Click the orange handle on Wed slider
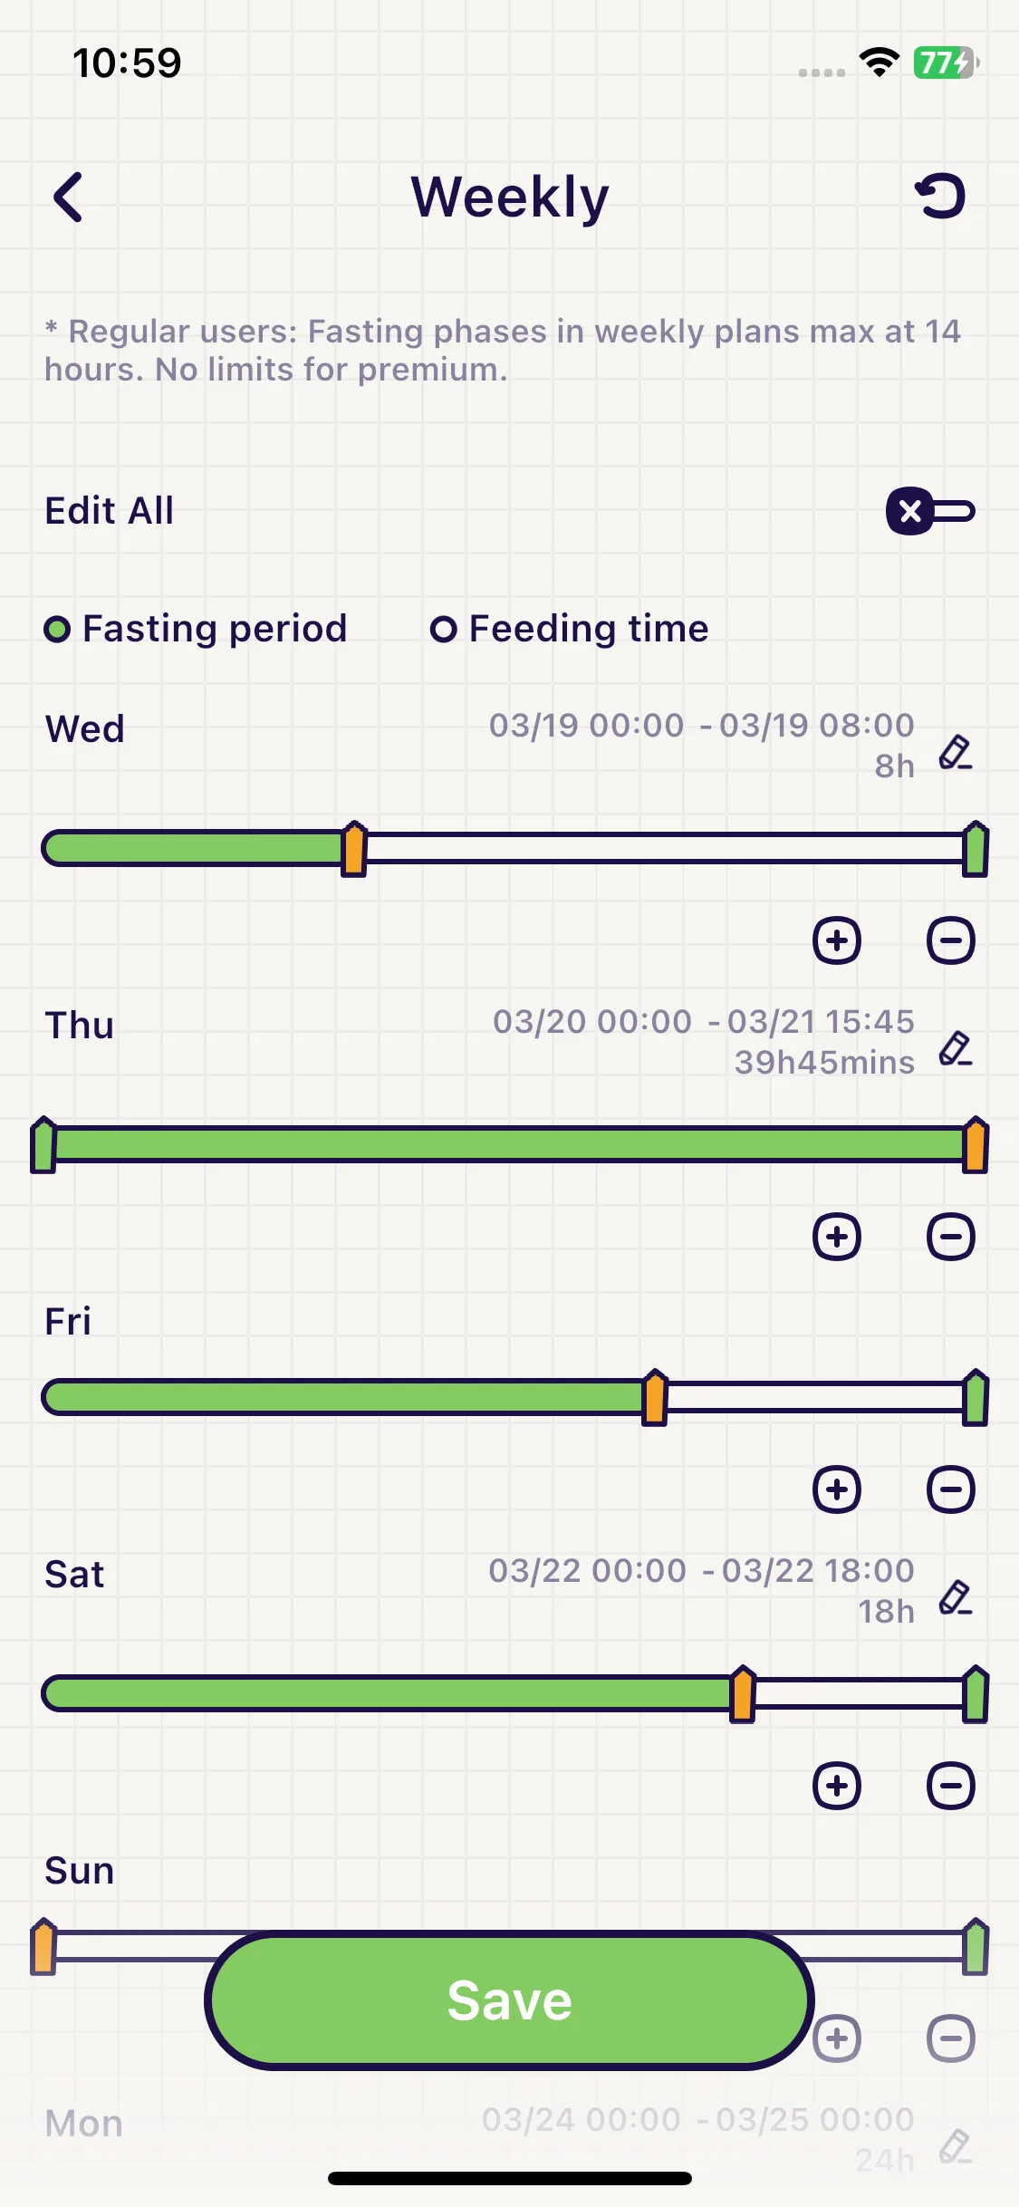The height and width of the screenshot is (2207, 1019). (x=354, y=850)
